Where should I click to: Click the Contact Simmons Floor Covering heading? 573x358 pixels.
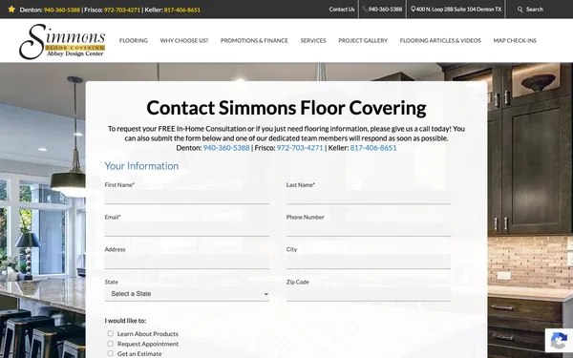[286, 108]
